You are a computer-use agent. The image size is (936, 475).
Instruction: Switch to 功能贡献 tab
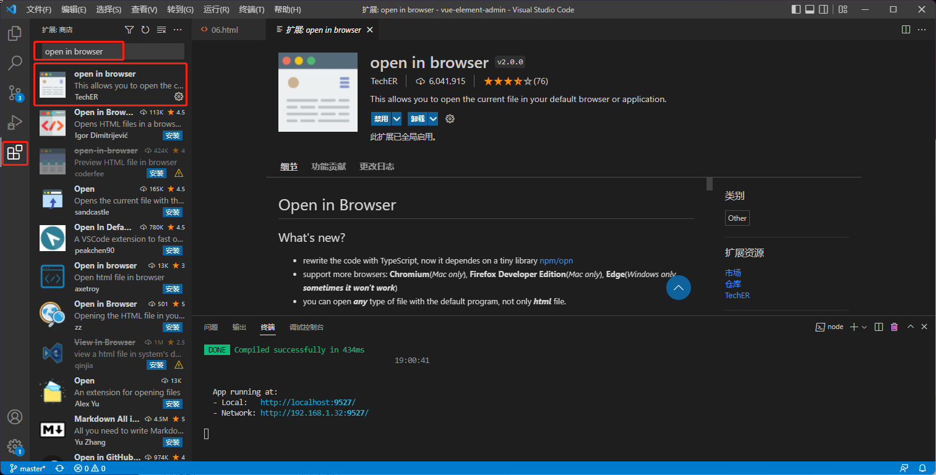point(328,167)
